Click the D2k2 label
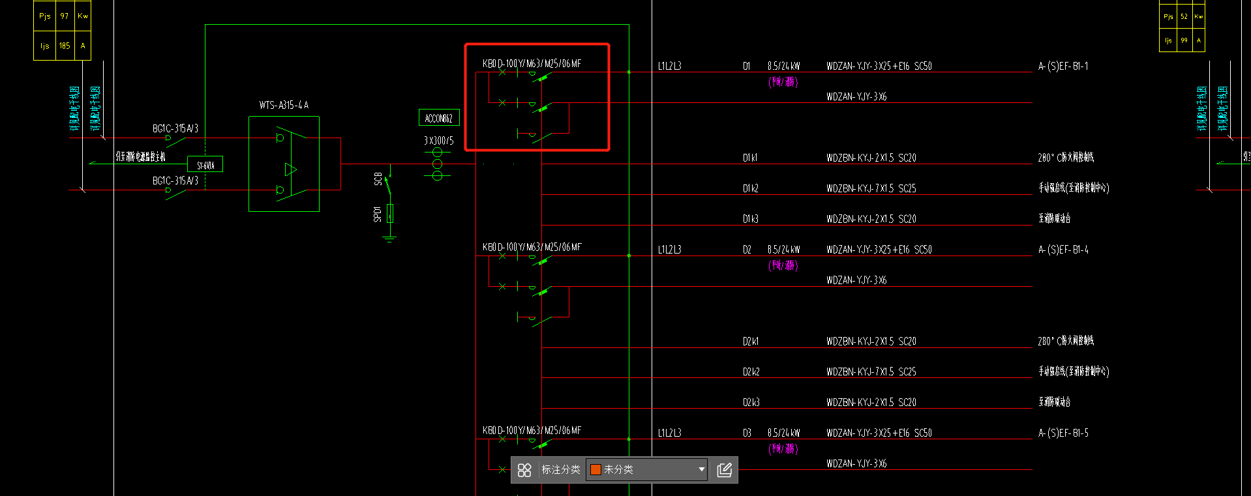The height and width of the screenshot is (496, 1251). pos(751,372)
